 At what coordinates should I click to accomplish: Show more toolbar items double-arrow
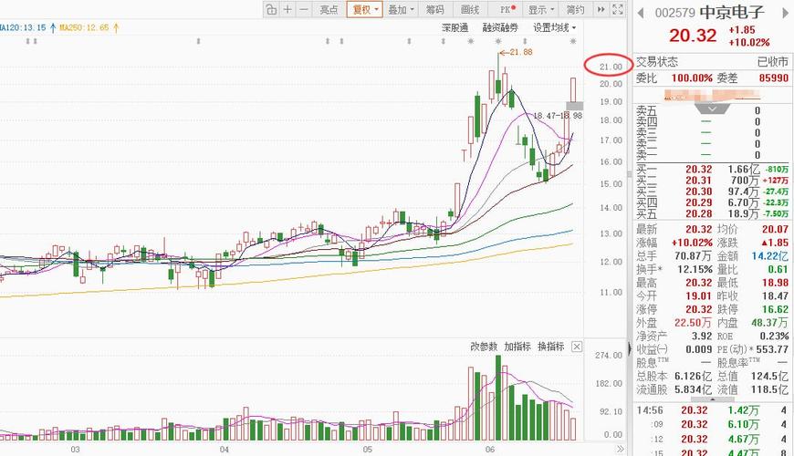(601, 9)
